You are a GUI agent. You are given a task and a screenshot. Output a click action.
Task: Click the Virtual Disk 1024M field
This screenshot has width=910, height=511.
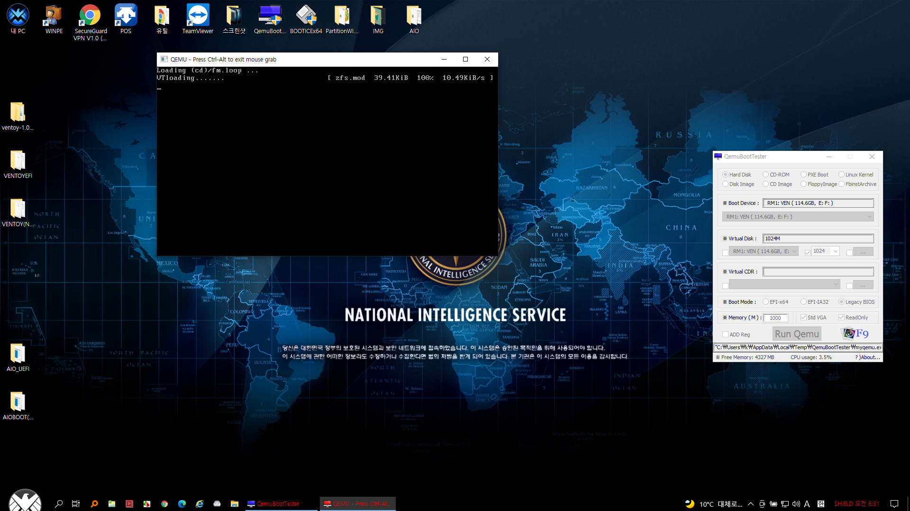pyautogui.click(x=818, y=238)
